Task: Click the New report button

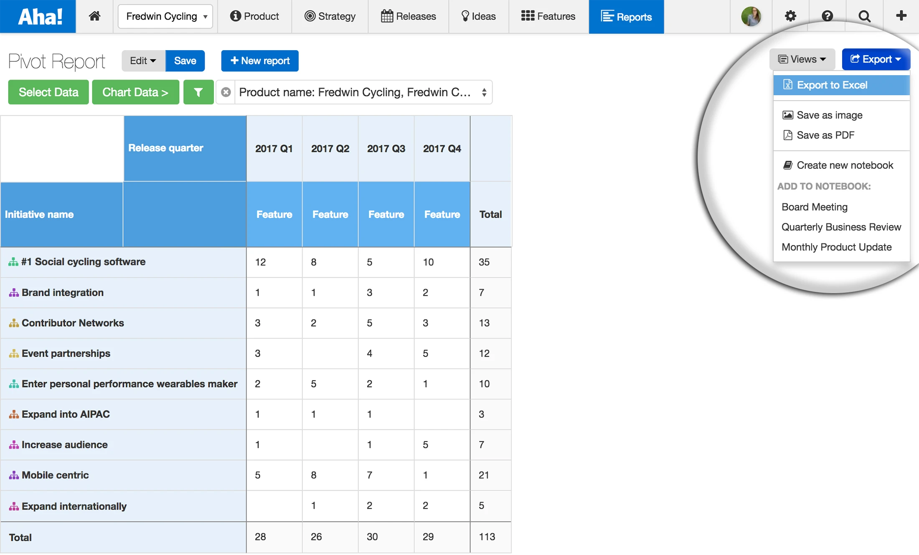Action: (x=260, y=61)
